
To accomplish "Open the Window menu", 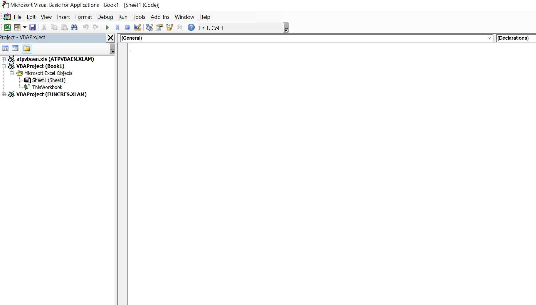I will 184,17.
